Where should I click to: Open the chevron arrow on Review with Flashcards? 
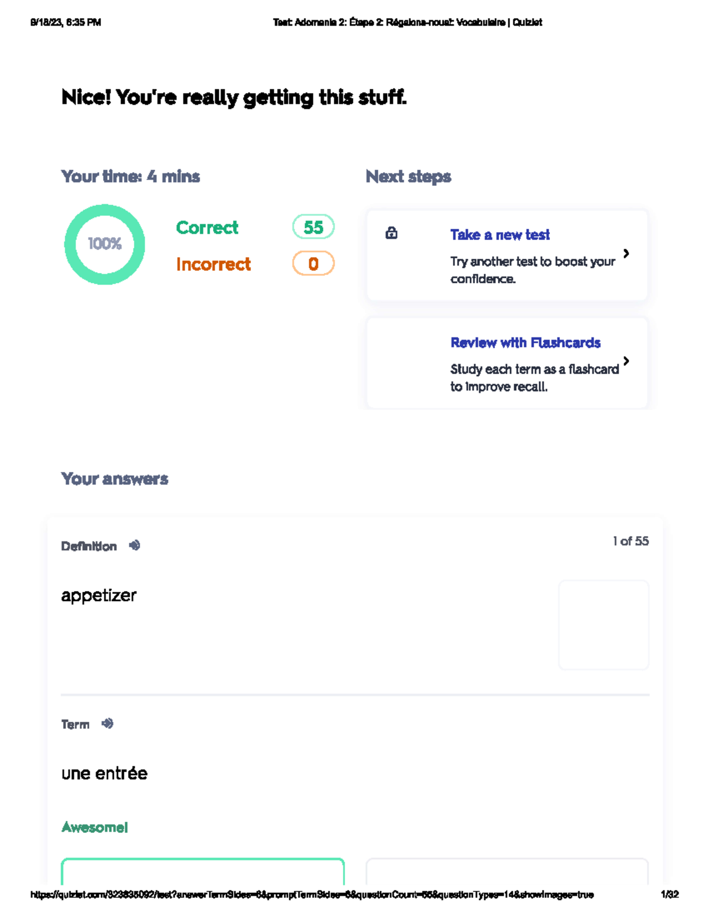626,361
